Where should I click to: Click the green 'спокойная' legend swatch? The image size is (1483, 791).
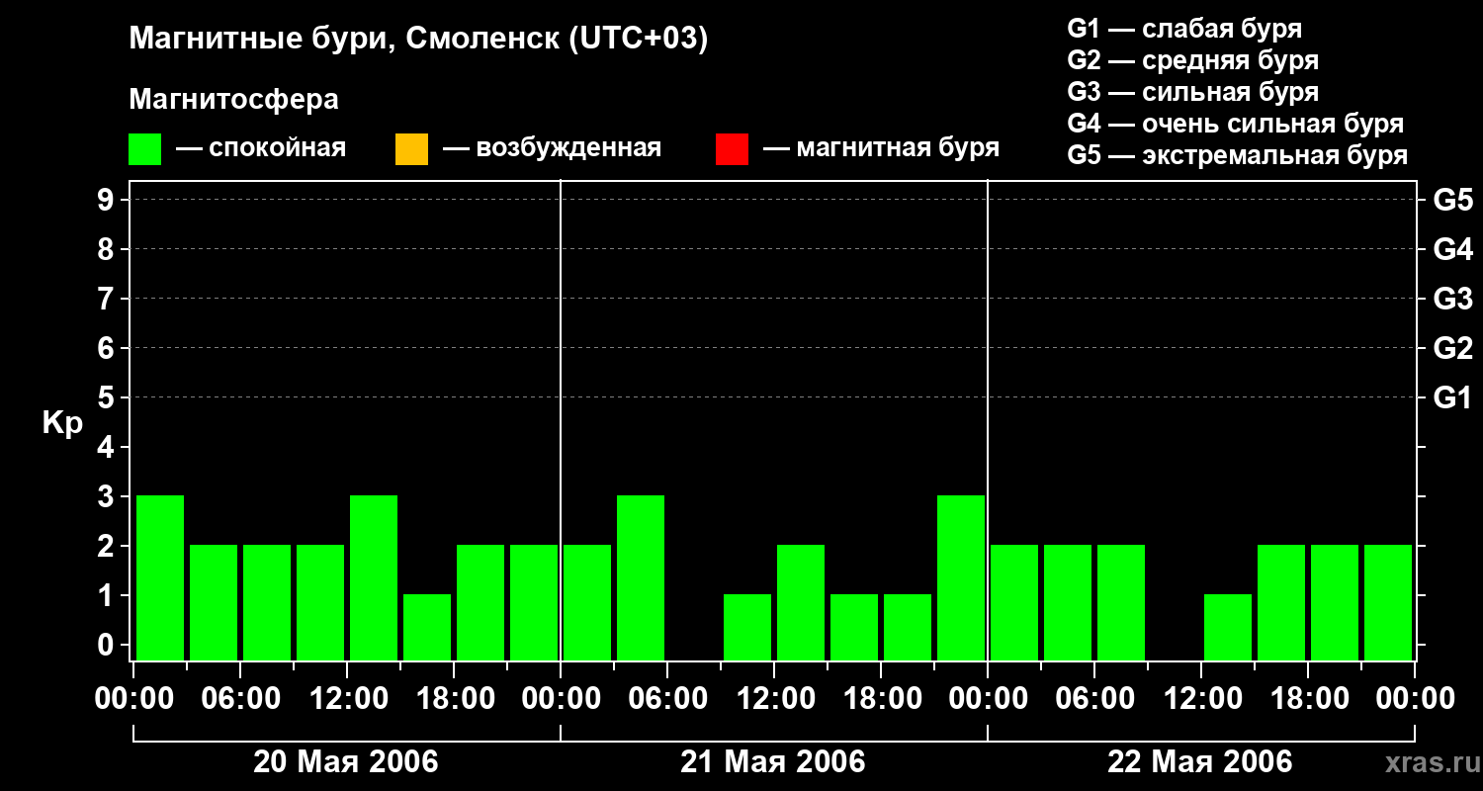[x=144, y=149]
